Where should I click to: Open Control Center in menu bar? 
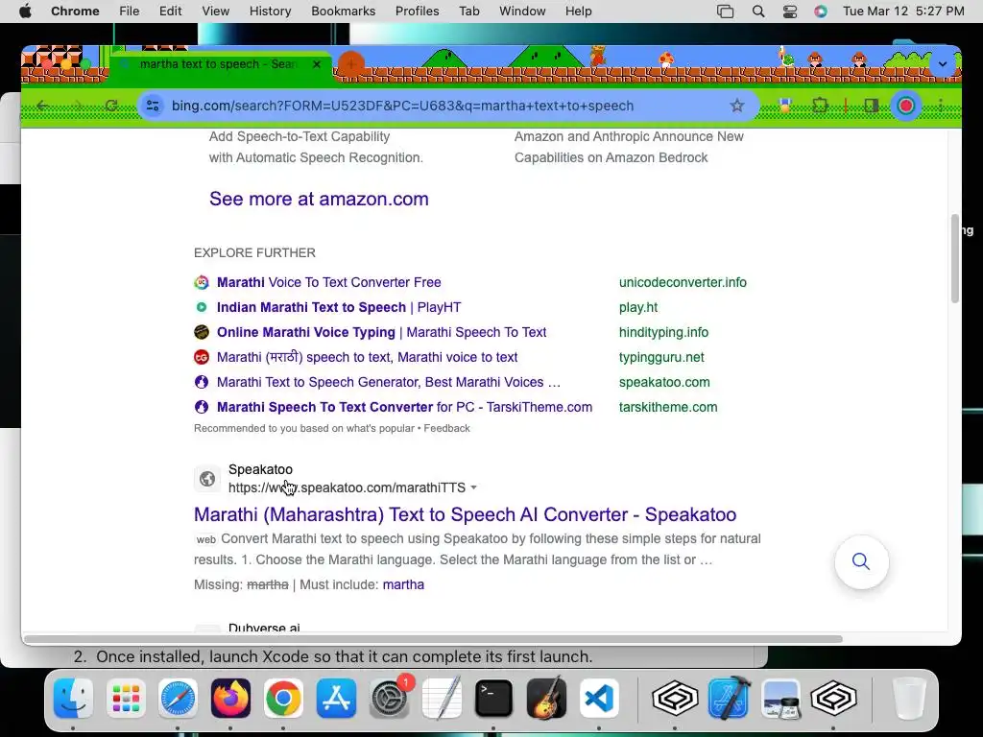pos(790,12)
